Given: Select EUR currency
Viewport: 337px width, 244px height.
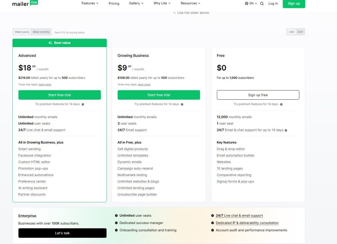Looking at the screenshot, I should coord(300,32).
